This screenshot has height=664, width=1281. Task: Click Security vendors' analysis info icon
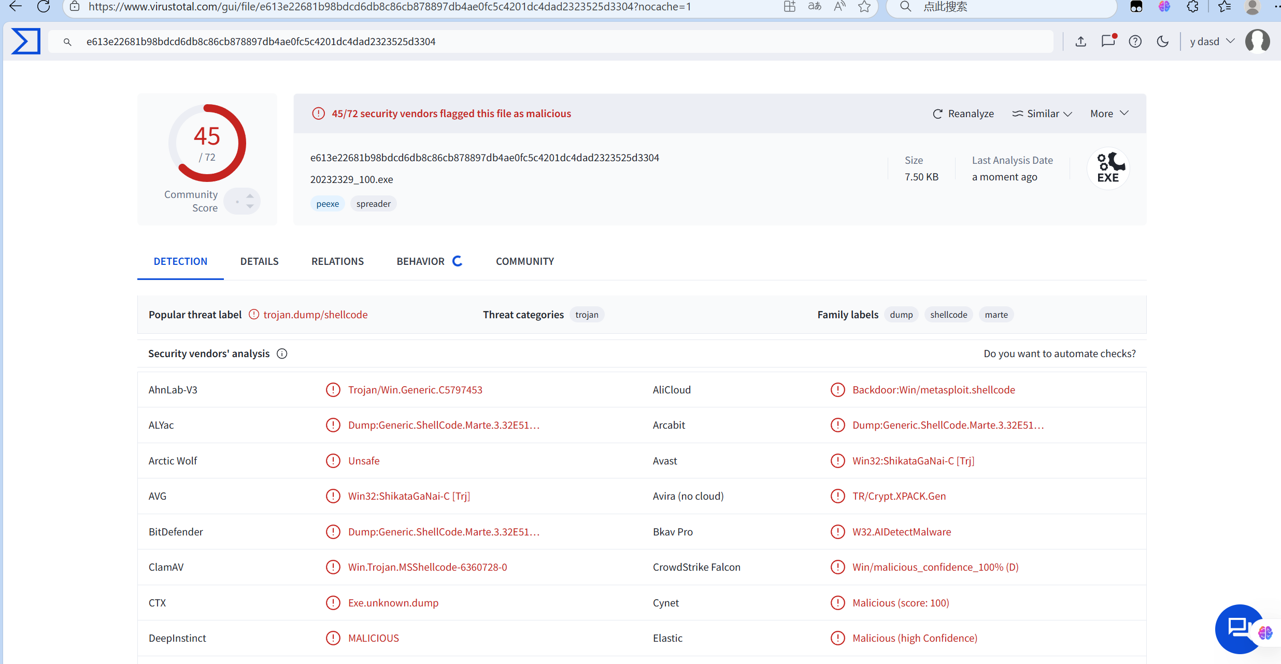[282, 354]
